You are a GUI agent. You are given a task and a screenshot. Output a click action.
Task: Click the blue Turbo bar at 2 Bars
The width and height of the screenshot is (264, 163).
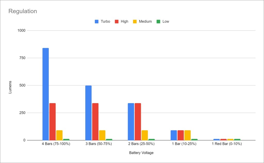131,122
